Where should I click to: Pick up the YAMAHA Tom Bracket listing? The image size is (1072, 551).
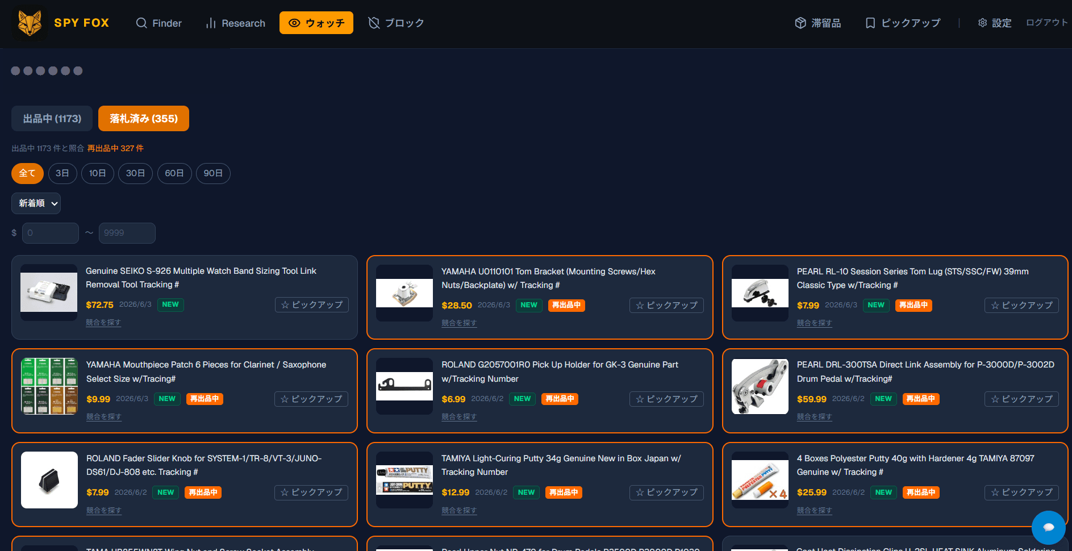pos(666,306)
